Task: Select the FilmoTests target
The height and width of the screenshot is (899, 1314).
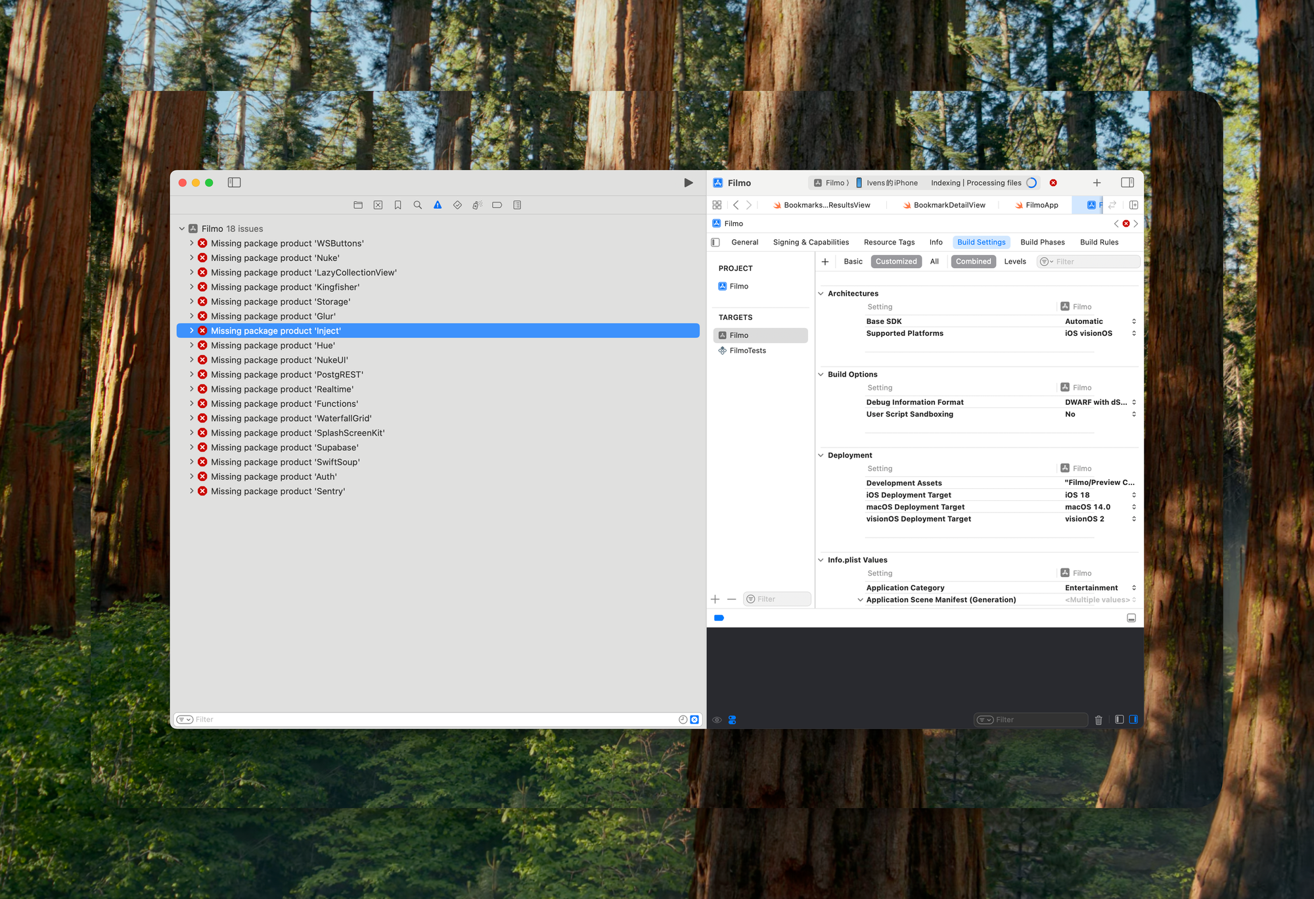Action: coord(748,351)
